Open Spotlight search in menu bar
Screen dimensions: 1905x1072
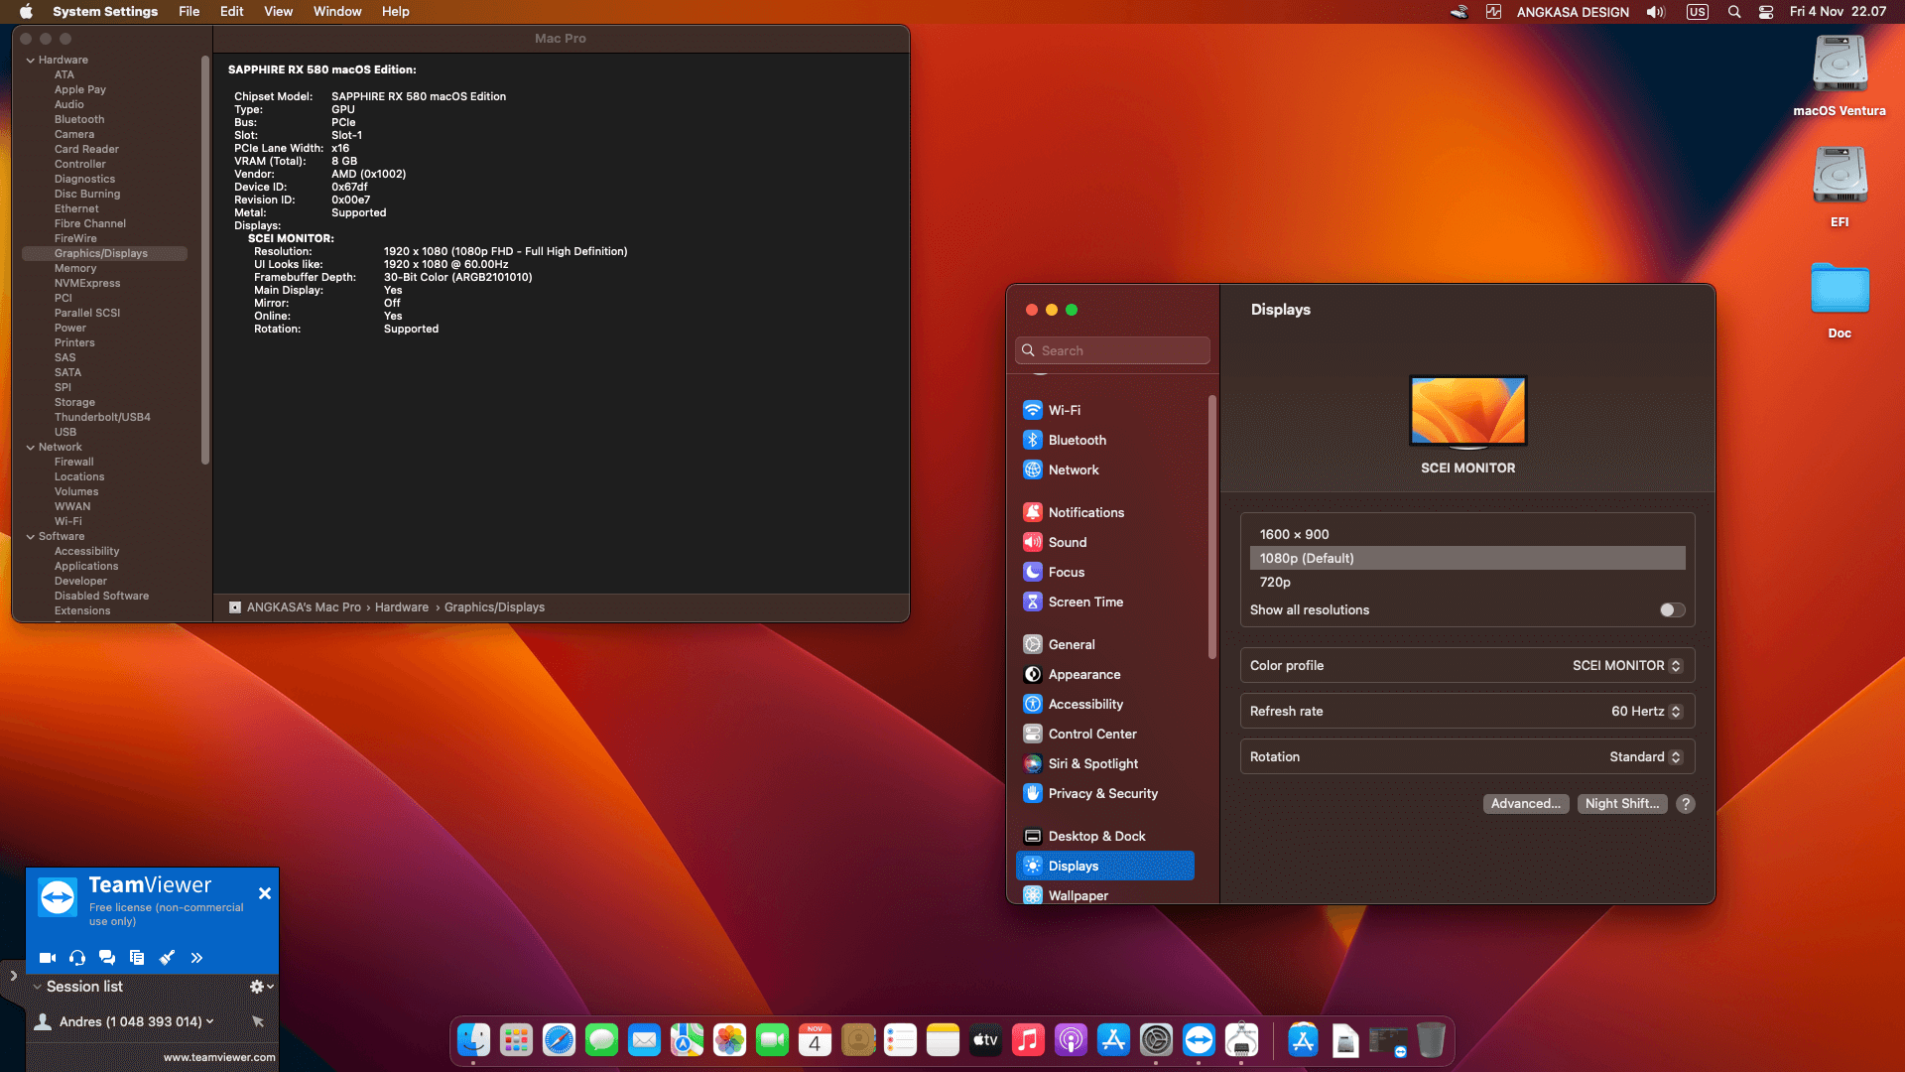[1734, 12]
